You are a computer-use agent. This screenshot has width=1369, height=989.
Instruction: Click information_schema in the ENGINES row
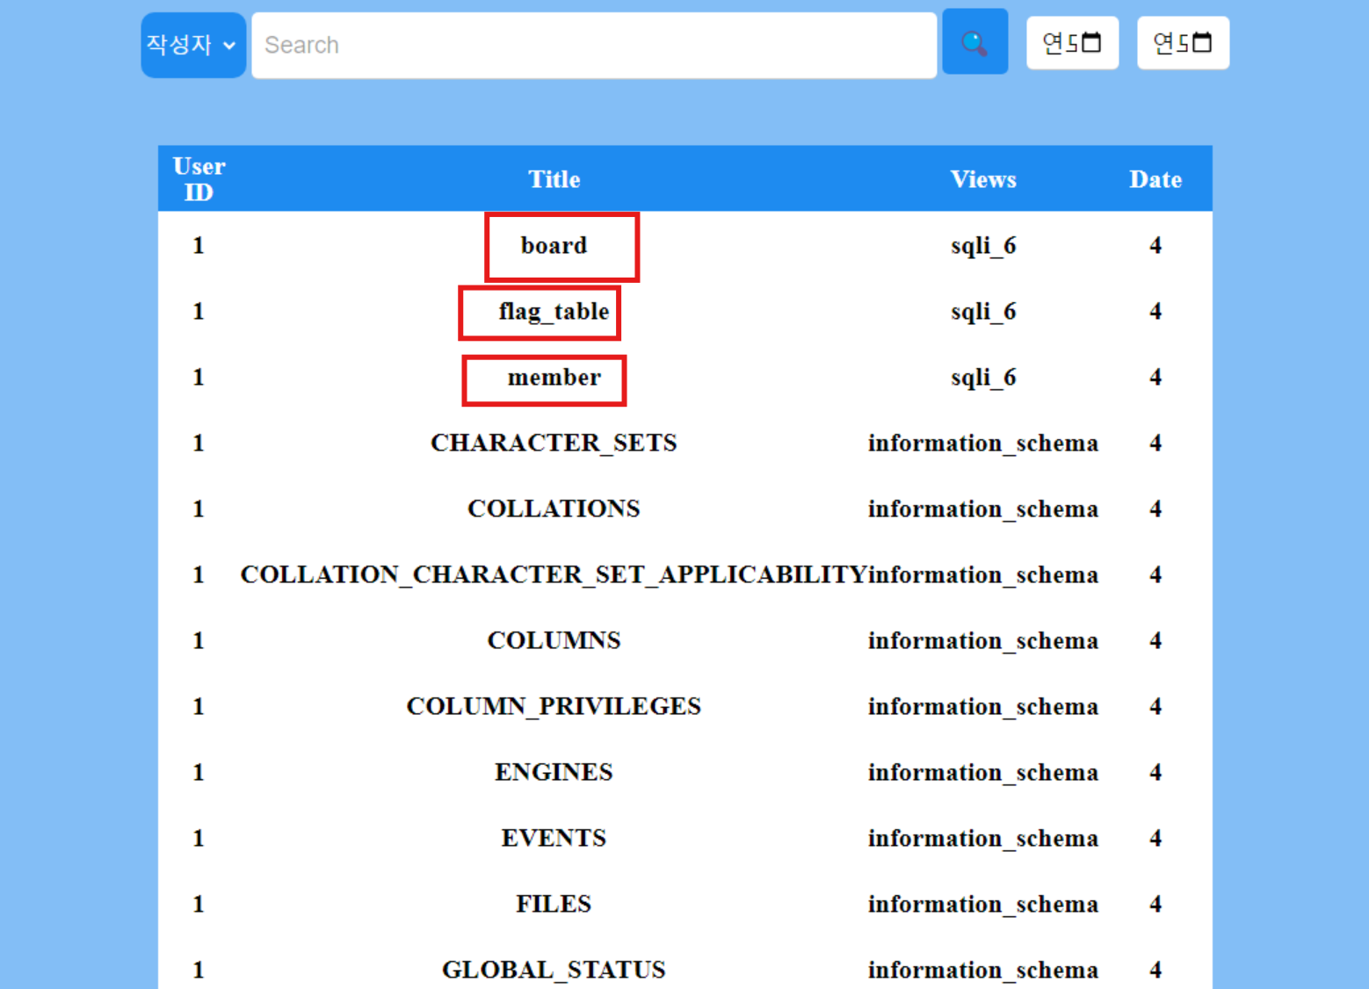point(983,772)
